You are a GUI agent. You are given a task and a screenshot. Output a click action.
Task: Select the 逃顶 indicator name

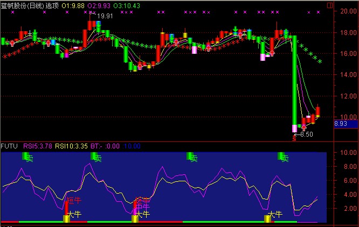[x=52, y=5]
